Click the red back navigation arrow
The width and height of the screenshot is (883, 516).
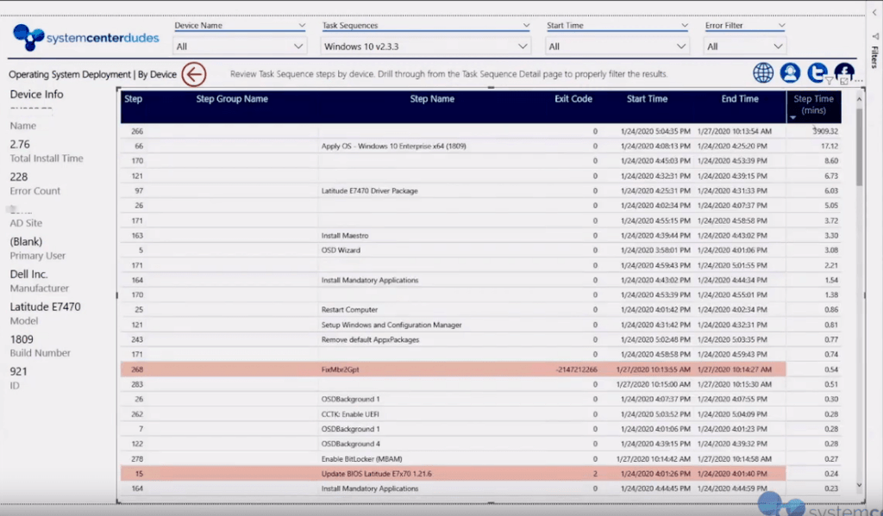pyautogui.click(x=193, y=75)
